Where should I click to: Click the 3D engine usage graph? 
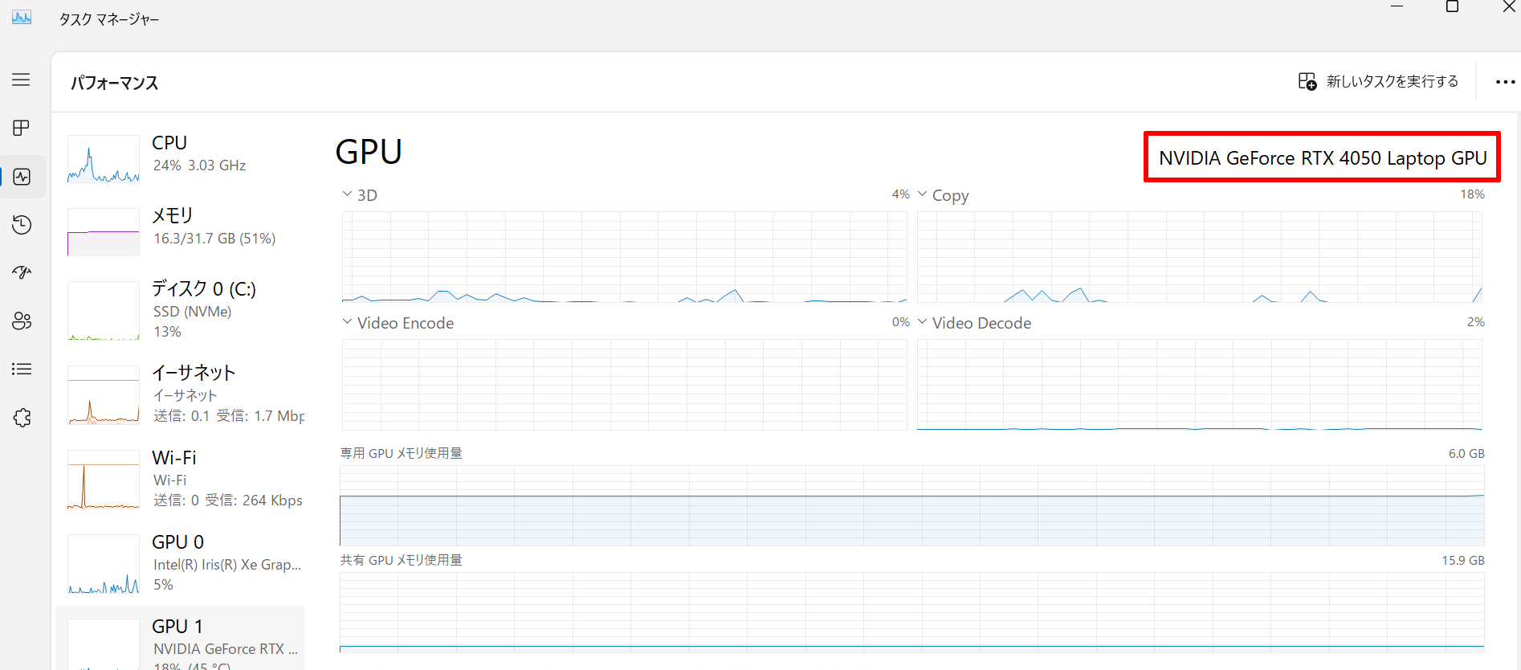(624, 257)
